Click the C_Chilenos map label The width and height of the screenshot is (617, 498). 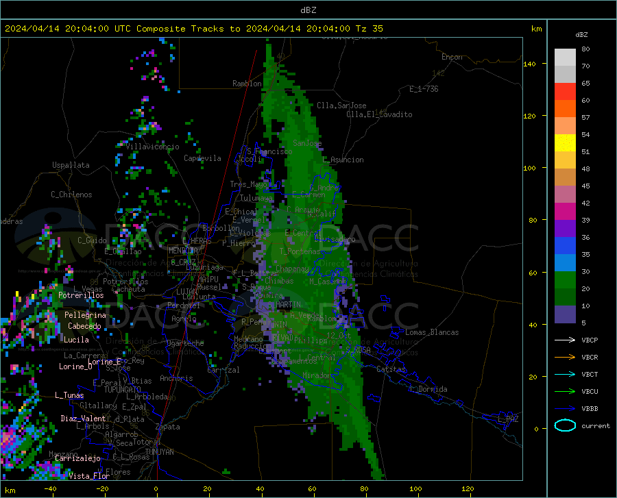pos(71,195)
